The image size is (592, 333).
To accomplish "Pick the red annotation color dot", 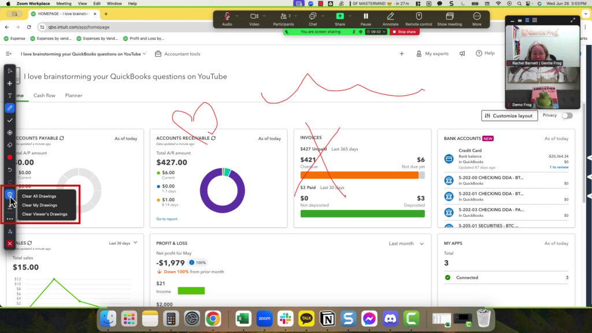I will click(x=10, y=157).
